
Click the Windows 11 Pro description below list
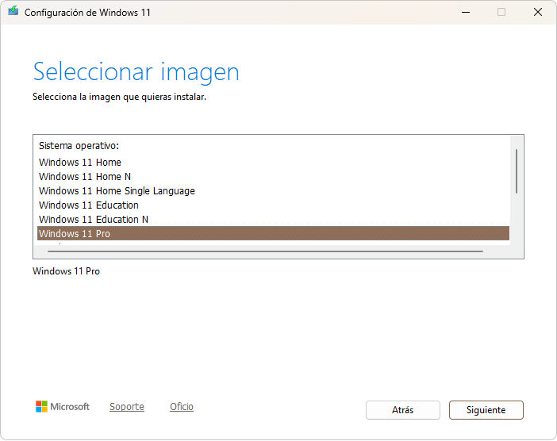[x=66, y=271]
